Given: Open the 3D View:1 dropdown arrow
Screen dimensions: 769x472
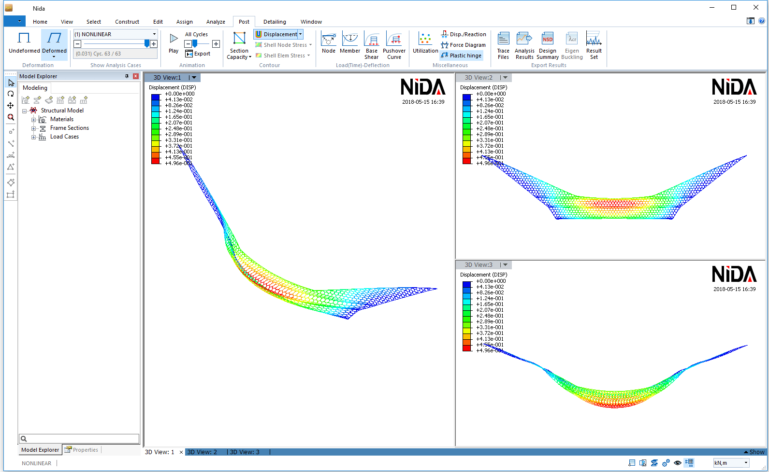Looking at the screenshot, I should click(x=194, y=78).
